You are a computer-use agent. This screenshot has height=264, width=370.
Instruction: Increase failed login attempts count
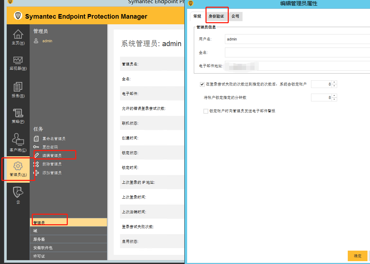334,82
